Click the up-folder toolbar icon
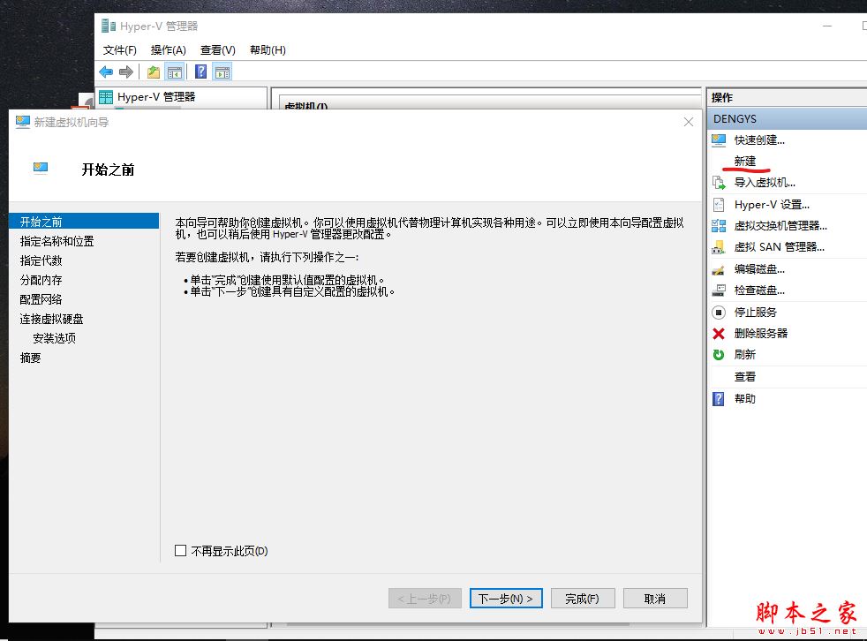867x641 pixels. [x=154, y=72]
